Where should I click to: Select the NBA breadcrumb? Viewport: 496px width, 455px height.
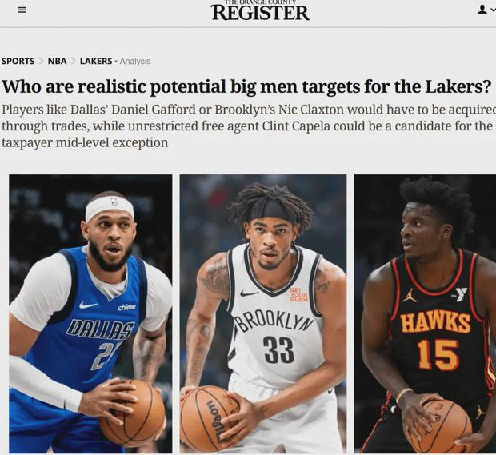click(x=58, y=61)
